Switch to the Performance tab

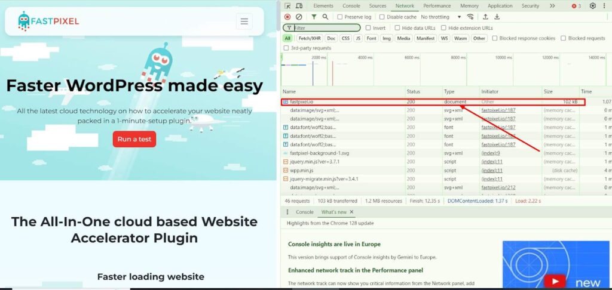coord(437,6)
